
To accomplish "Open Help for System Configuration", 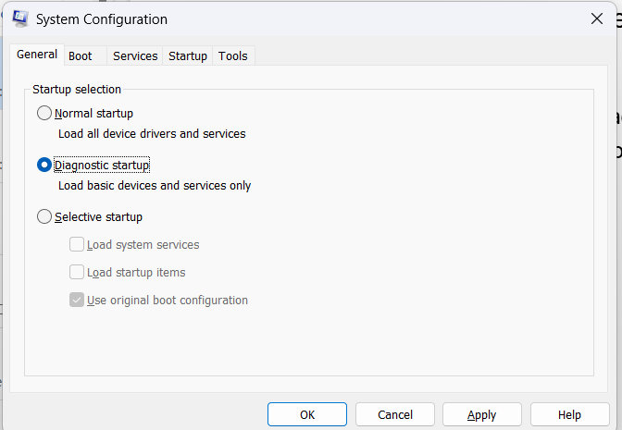I will click(569, 415).
